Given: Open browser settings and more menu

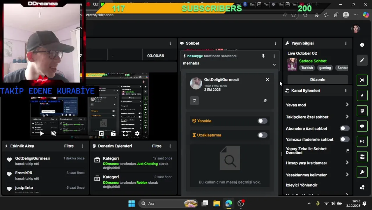Looking at the screenshot, I should (356, 15).
